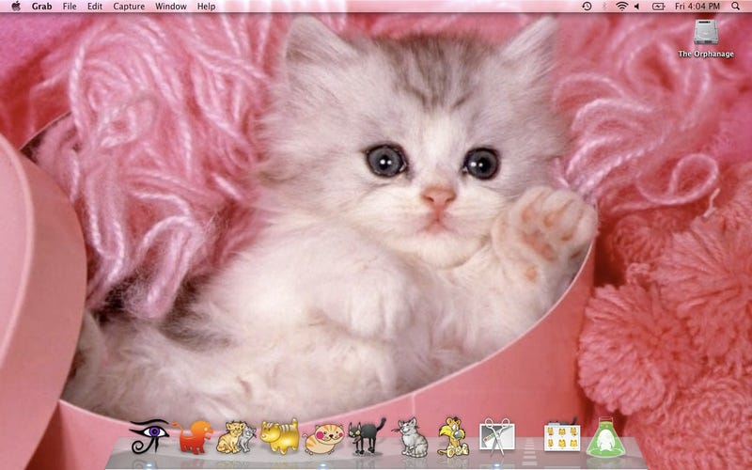Open Spotlight search magnifier
This screenshot has height=470, width=752.
click(x=736, y=7)
